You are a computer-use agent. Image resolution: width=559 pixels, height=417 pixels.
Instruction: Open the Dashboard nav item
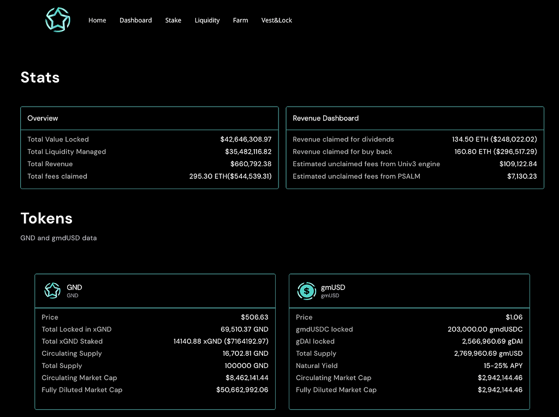[x=135, y=20]
